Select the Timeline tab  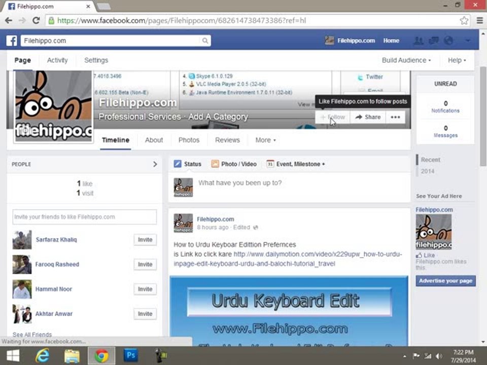tap(116, 140)
